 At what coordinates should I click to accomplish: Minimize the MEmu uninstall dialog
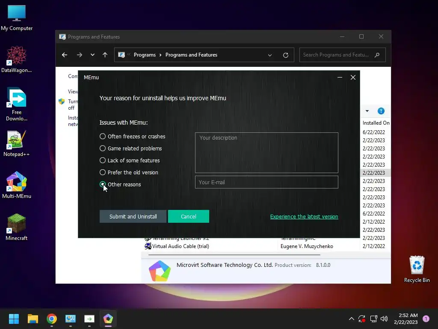(340, 78)
